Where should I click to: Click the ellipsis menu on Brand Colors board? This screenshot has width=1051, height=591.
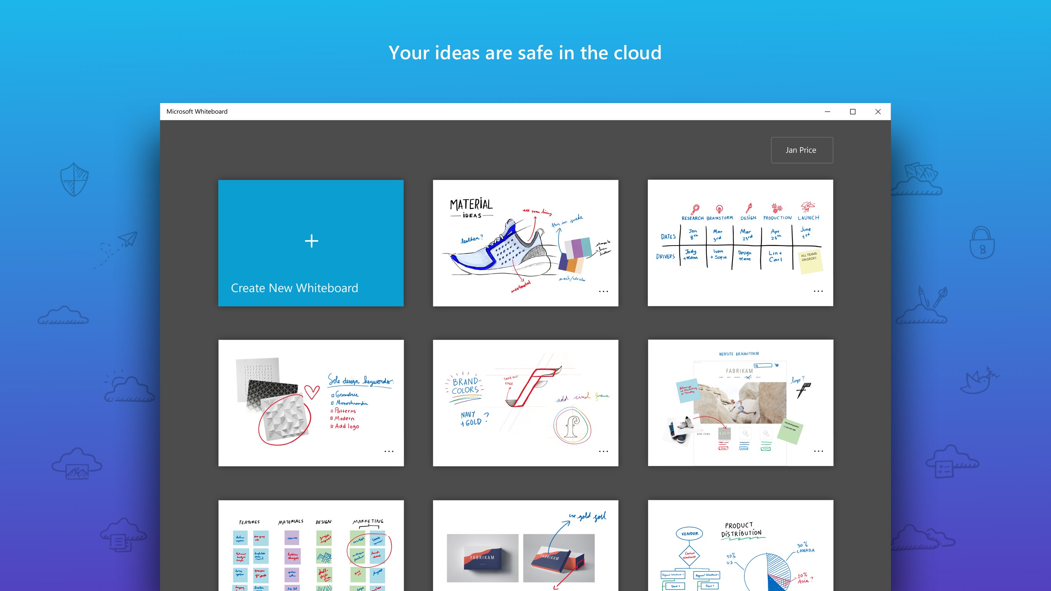point(604,451)
